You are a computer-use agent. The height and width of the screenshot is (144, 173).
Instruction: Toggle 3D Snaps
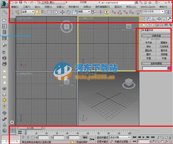click(x=114, y=12)
